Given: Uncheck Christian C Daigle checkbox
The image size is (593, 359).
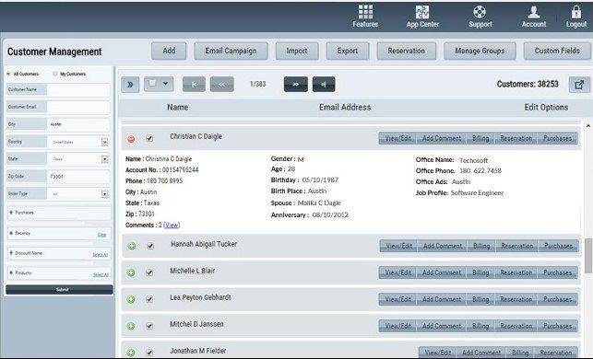Looking at the screenshot, I should pyautogui.click(x=149, y=139).
